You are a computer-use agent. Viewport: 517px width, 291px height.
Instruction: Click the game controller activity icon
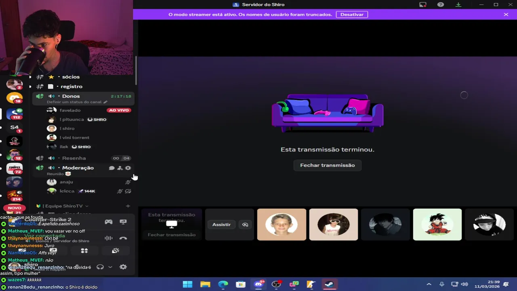coord(109,222)
